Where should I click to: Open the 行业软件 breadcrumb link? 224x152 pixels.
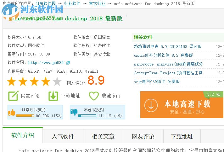[72, 3]
